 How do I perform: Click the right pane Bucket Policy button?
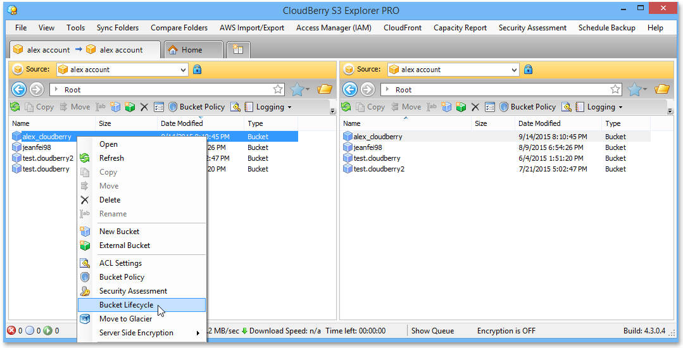point(527,107)
